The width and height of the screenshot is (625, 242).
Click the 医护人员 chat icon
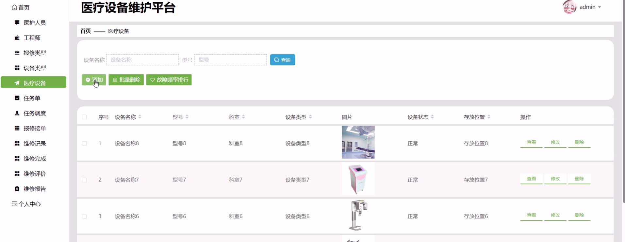(x=17, y=23)
